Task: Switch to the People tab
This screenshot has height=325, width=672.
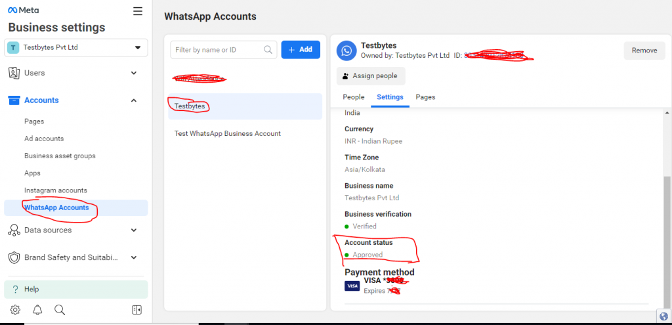Action: [354, 97]
